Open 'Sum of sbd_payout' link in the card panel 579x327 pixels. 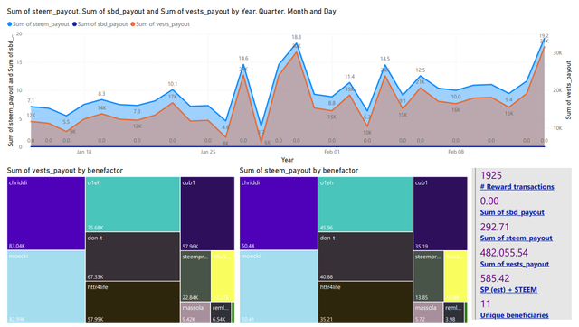[x=512, y=212]
